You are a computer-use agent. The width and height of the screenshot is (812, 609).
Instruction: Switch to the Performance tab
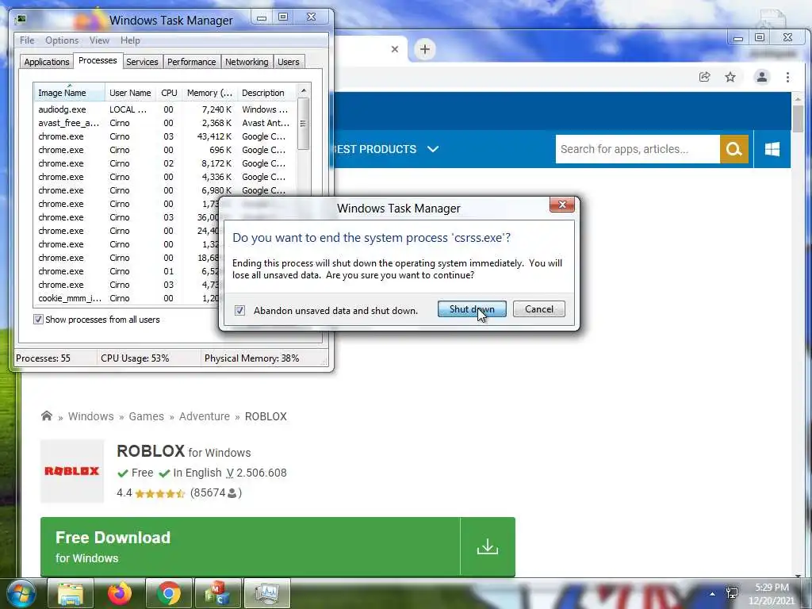192,62
